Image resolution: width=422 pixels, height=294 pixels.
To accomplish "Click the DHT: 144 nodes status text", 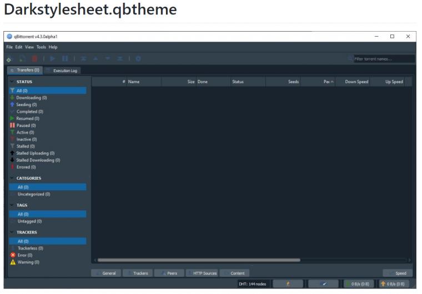I will [x=253, y=284].
